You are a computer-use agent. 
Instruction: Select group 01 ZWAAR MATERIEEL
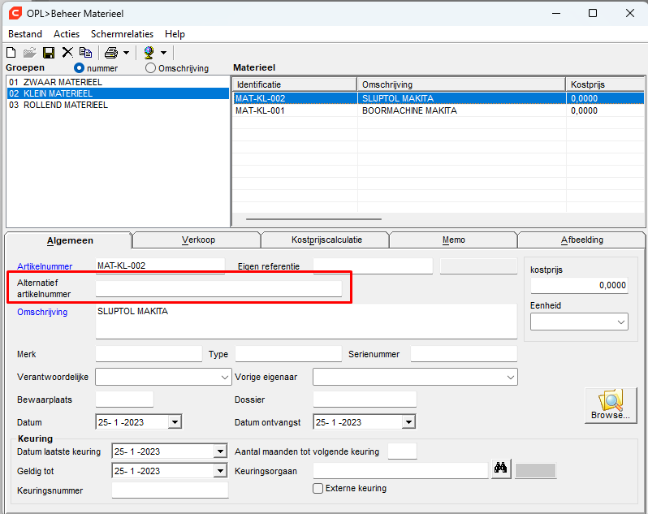(118, 82)
